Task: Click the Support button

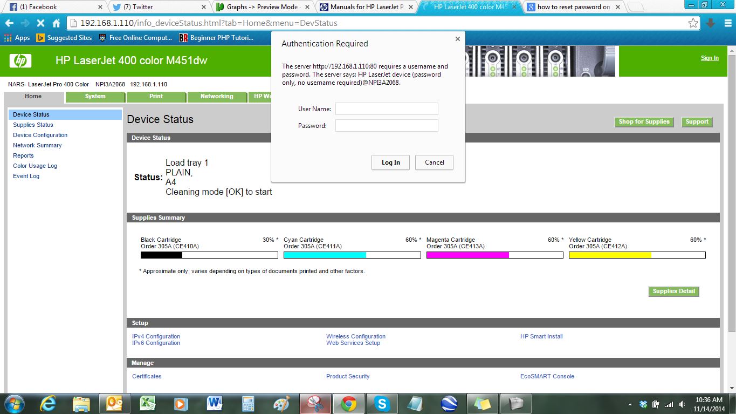Action: (697, 122)
